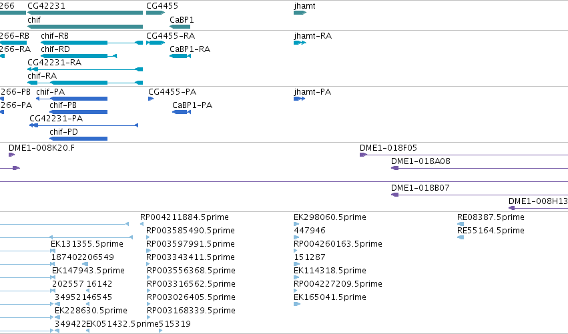Click the EK165041.5prime label

(x=330, y=297)
